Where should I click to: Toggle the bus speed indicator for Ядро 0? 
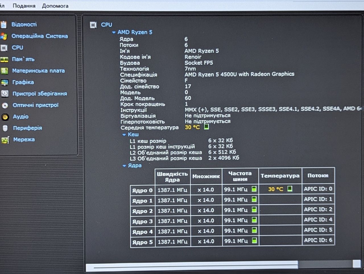click(254, 189)
